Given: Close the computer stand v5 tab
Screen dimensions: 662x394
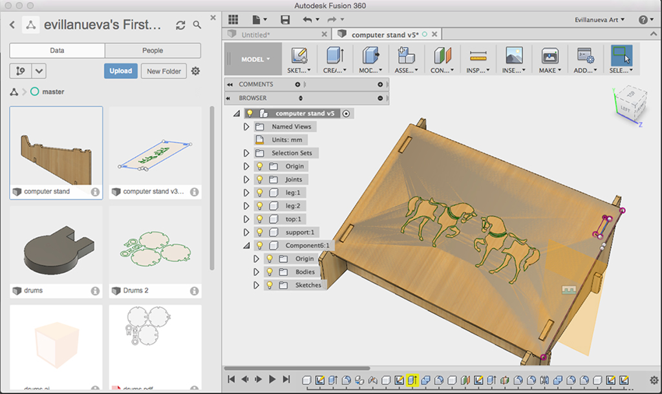Looking at the screenshot, I should [x=434, y=34].
